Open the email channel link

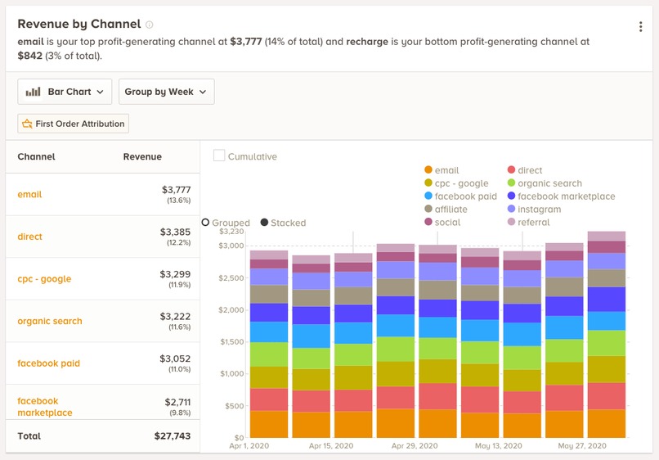click(29, 195)
